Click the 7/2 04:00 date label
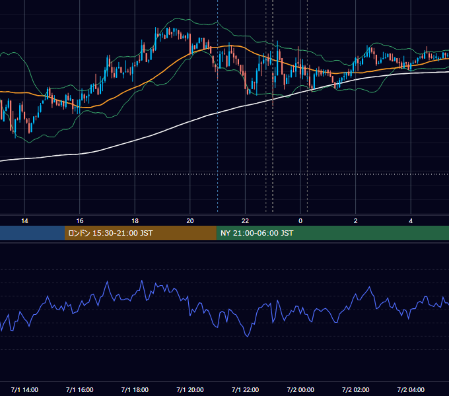The width and height of the screenshot is (449, 396). point(411,389)
